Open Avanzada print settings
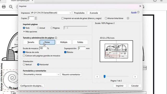Viewport: 167px width, 94px height. (94, 13)
